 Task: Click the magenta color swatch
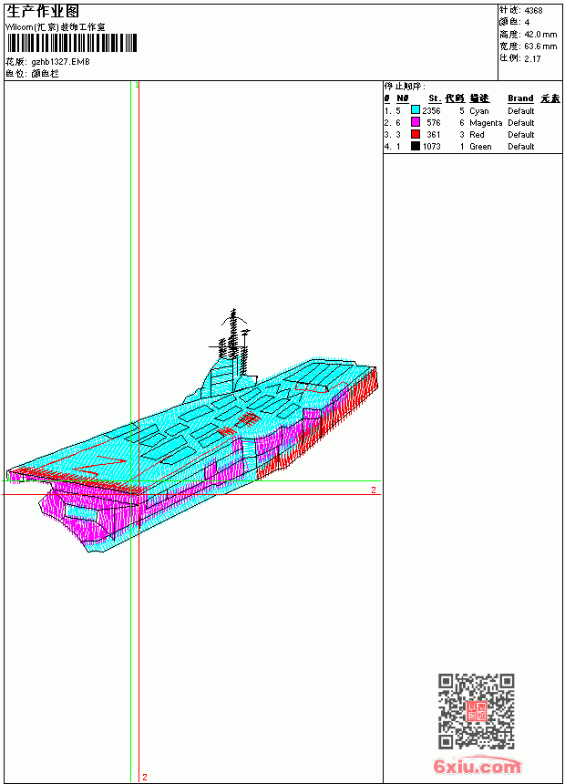pos(415,122)
